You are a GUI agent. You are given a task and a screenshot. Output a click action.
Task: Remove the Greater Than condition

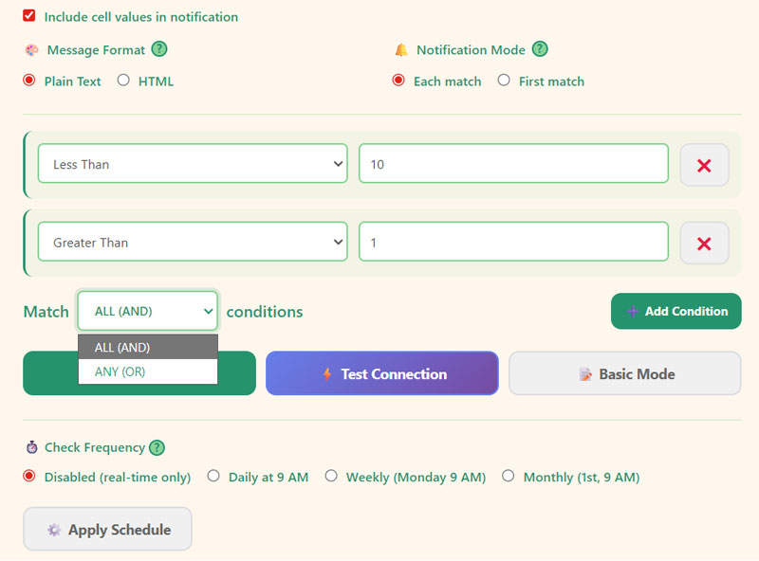point(704,242)
